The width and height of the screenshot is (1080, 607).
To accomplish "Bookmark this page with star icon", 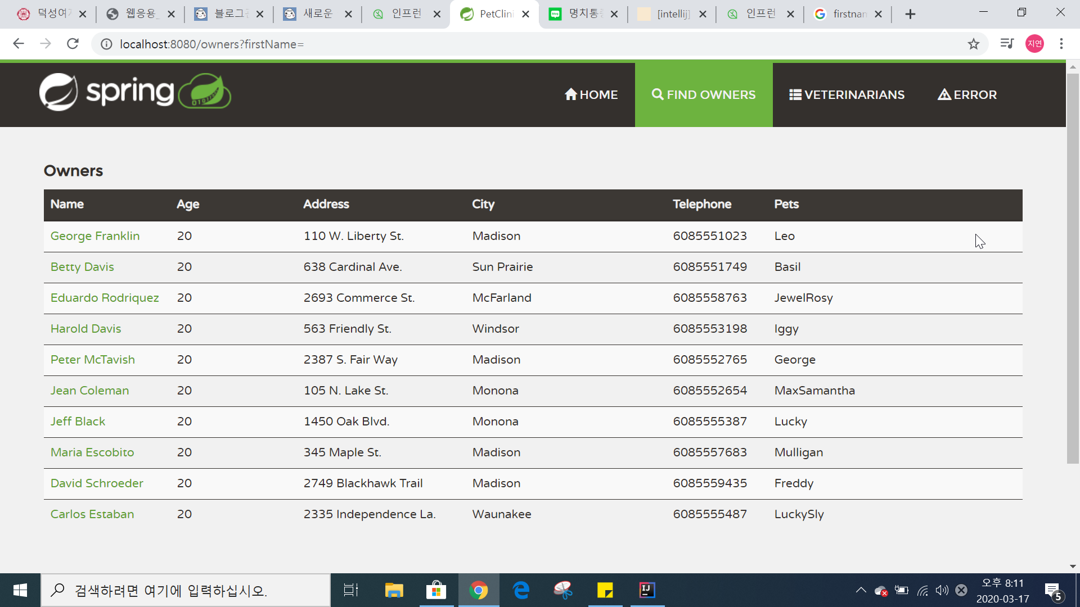I will pos(974,44).
